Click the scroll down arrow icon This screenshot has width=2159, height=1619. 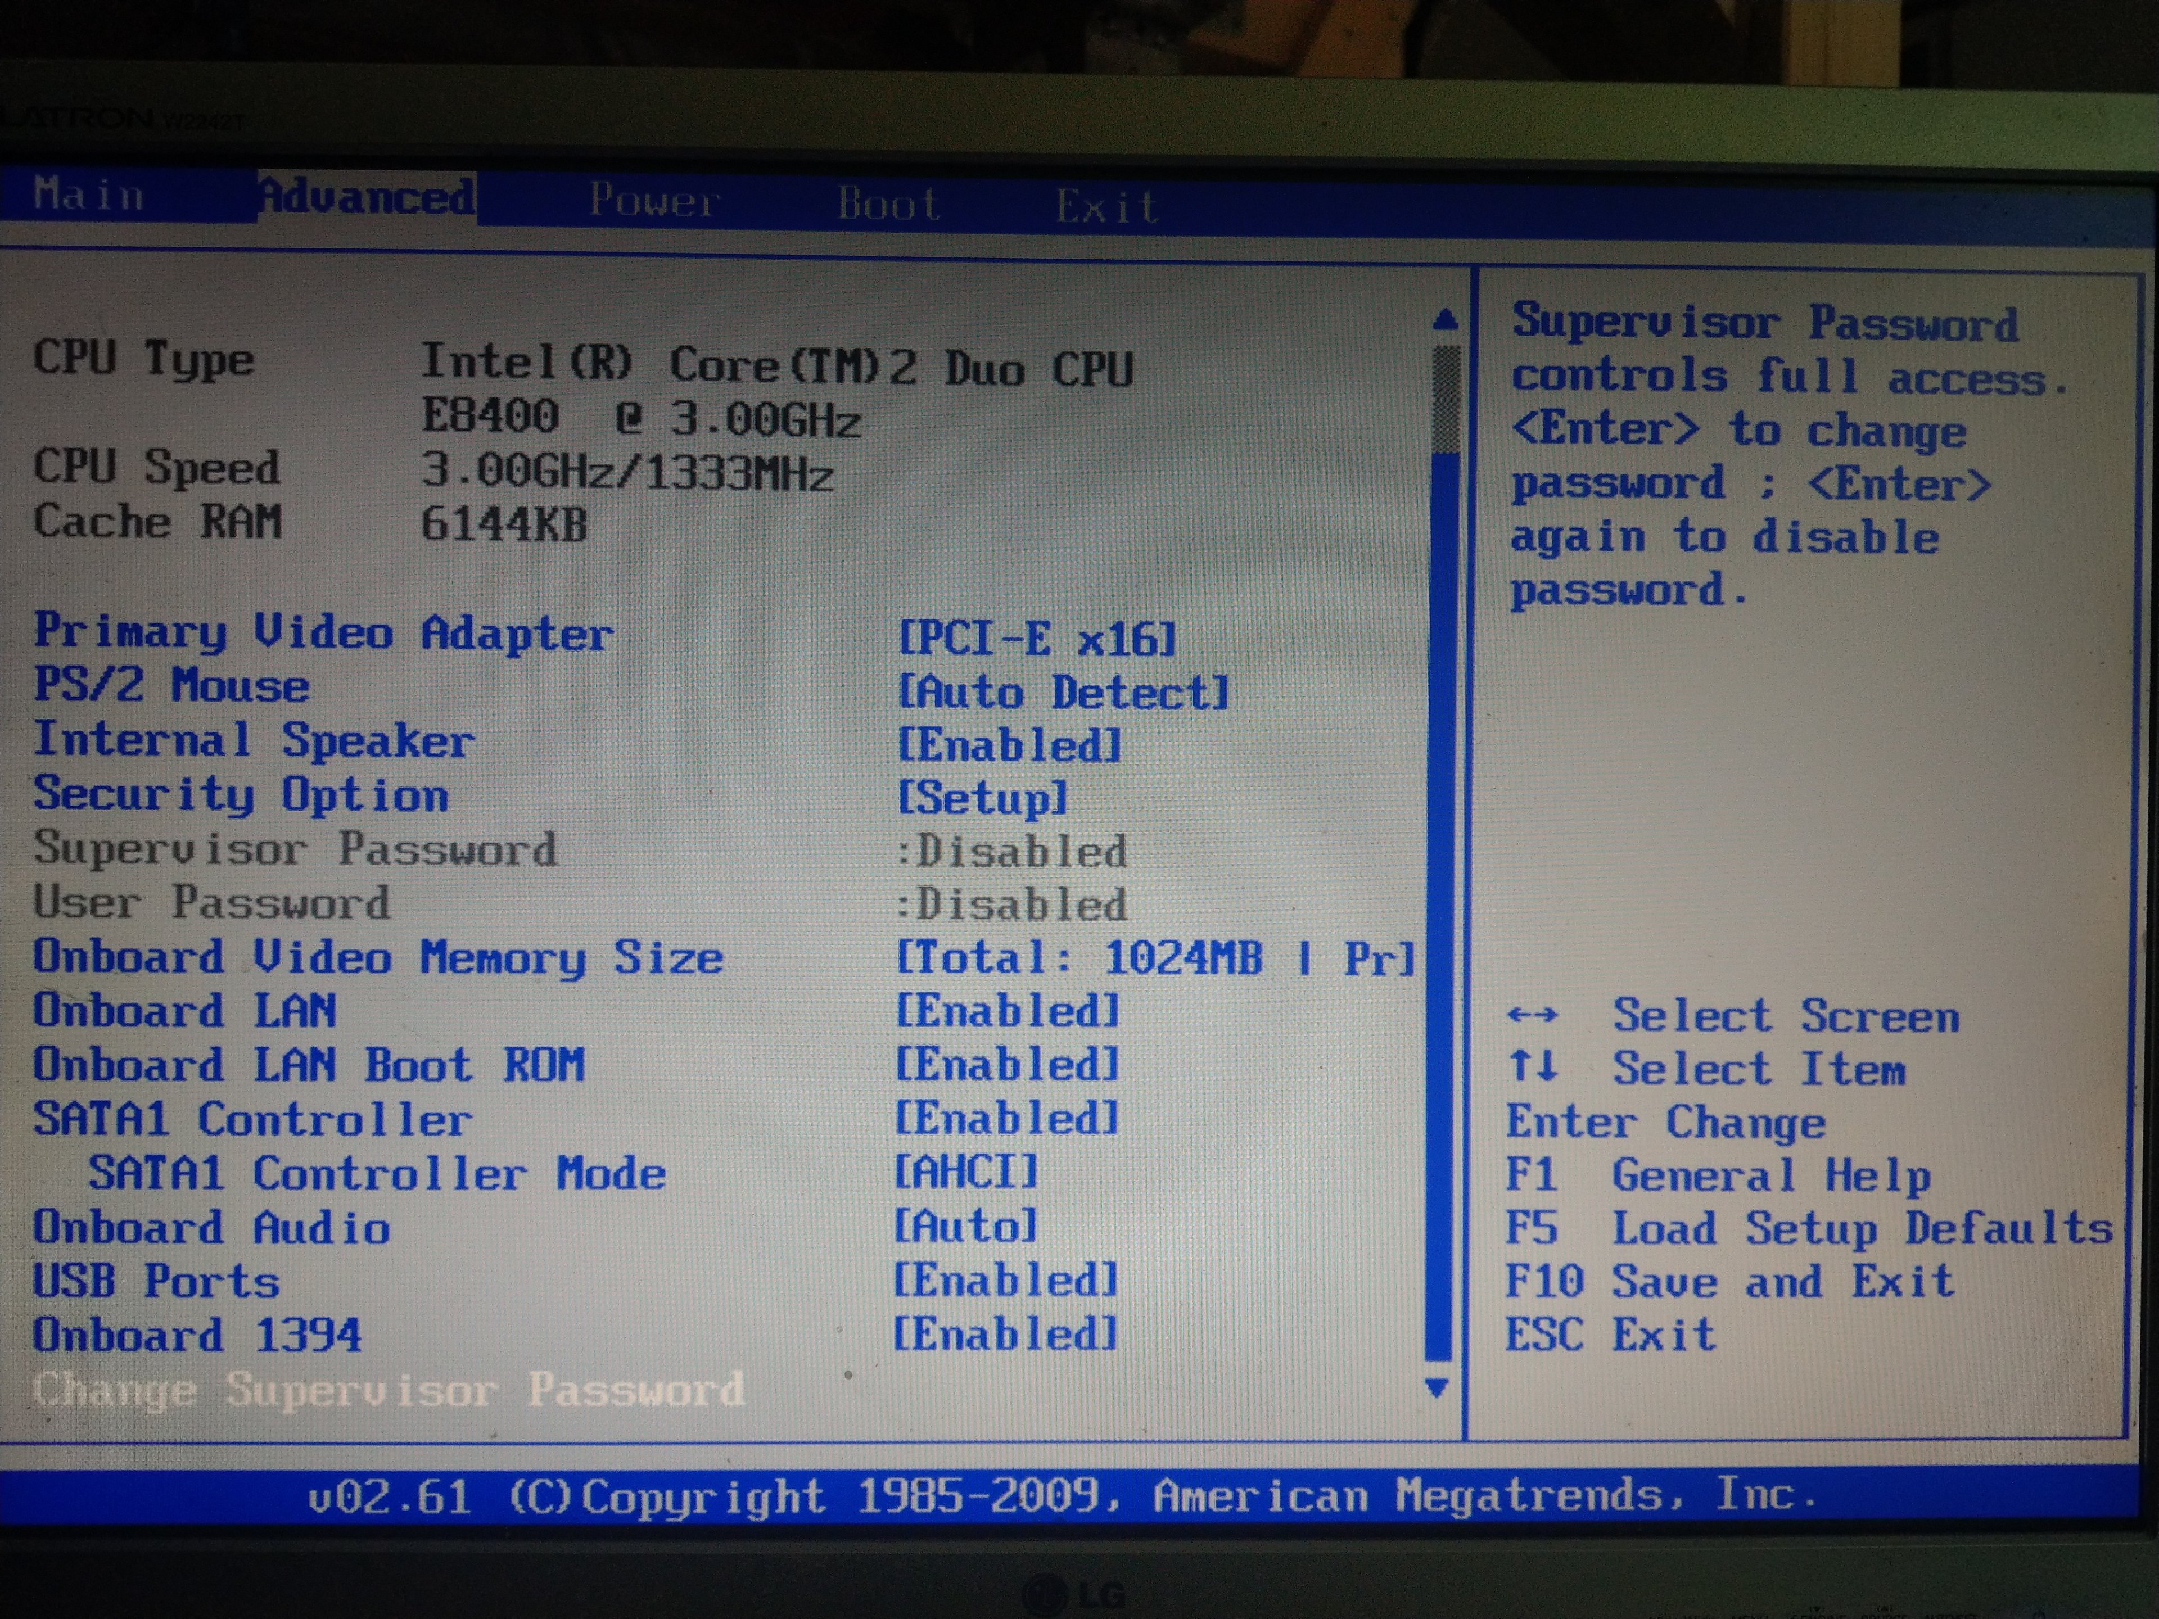[x=1436, y=1387]
